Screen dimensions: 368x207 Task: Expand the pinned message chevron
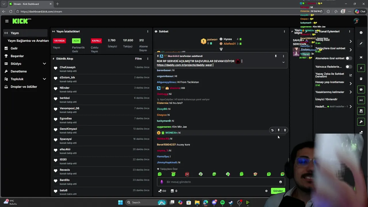[283, 62]
